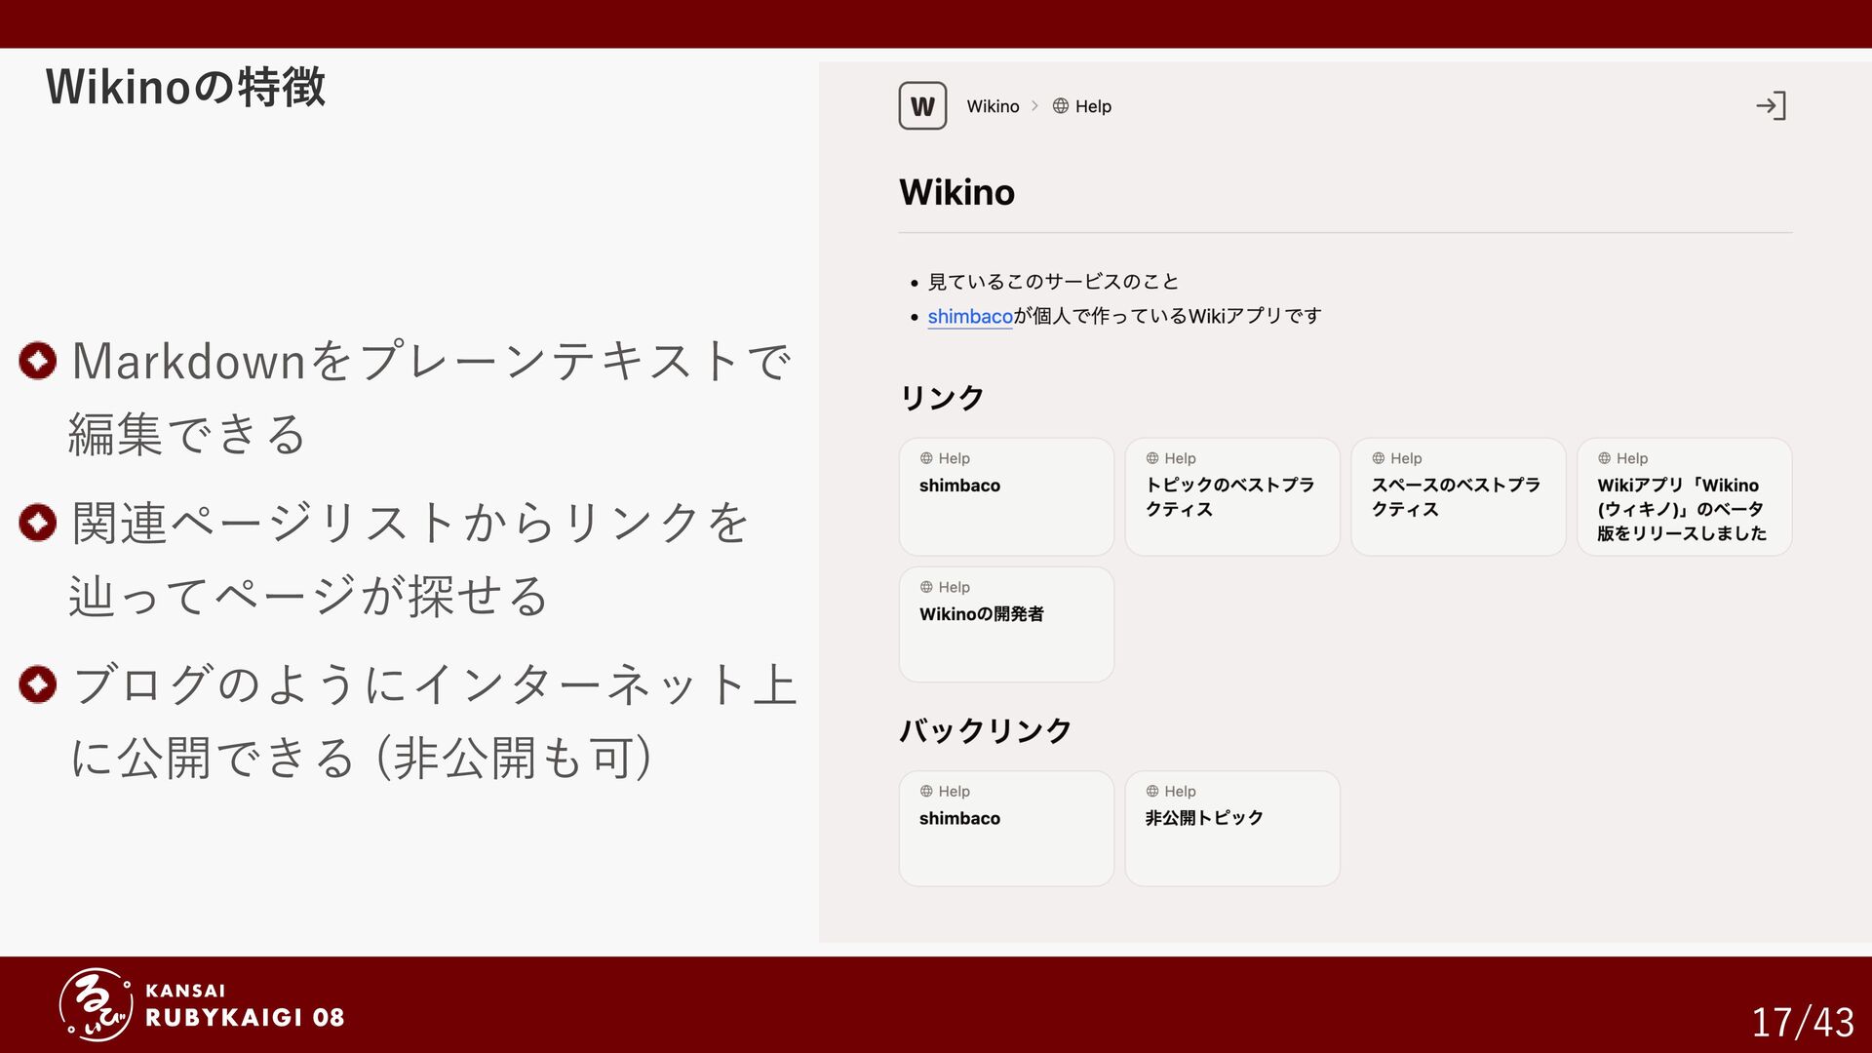1872x1053 pixels.
Task: Click the login arrow icon at top right
Action: pyautogui.click(x=1771, y=105)
